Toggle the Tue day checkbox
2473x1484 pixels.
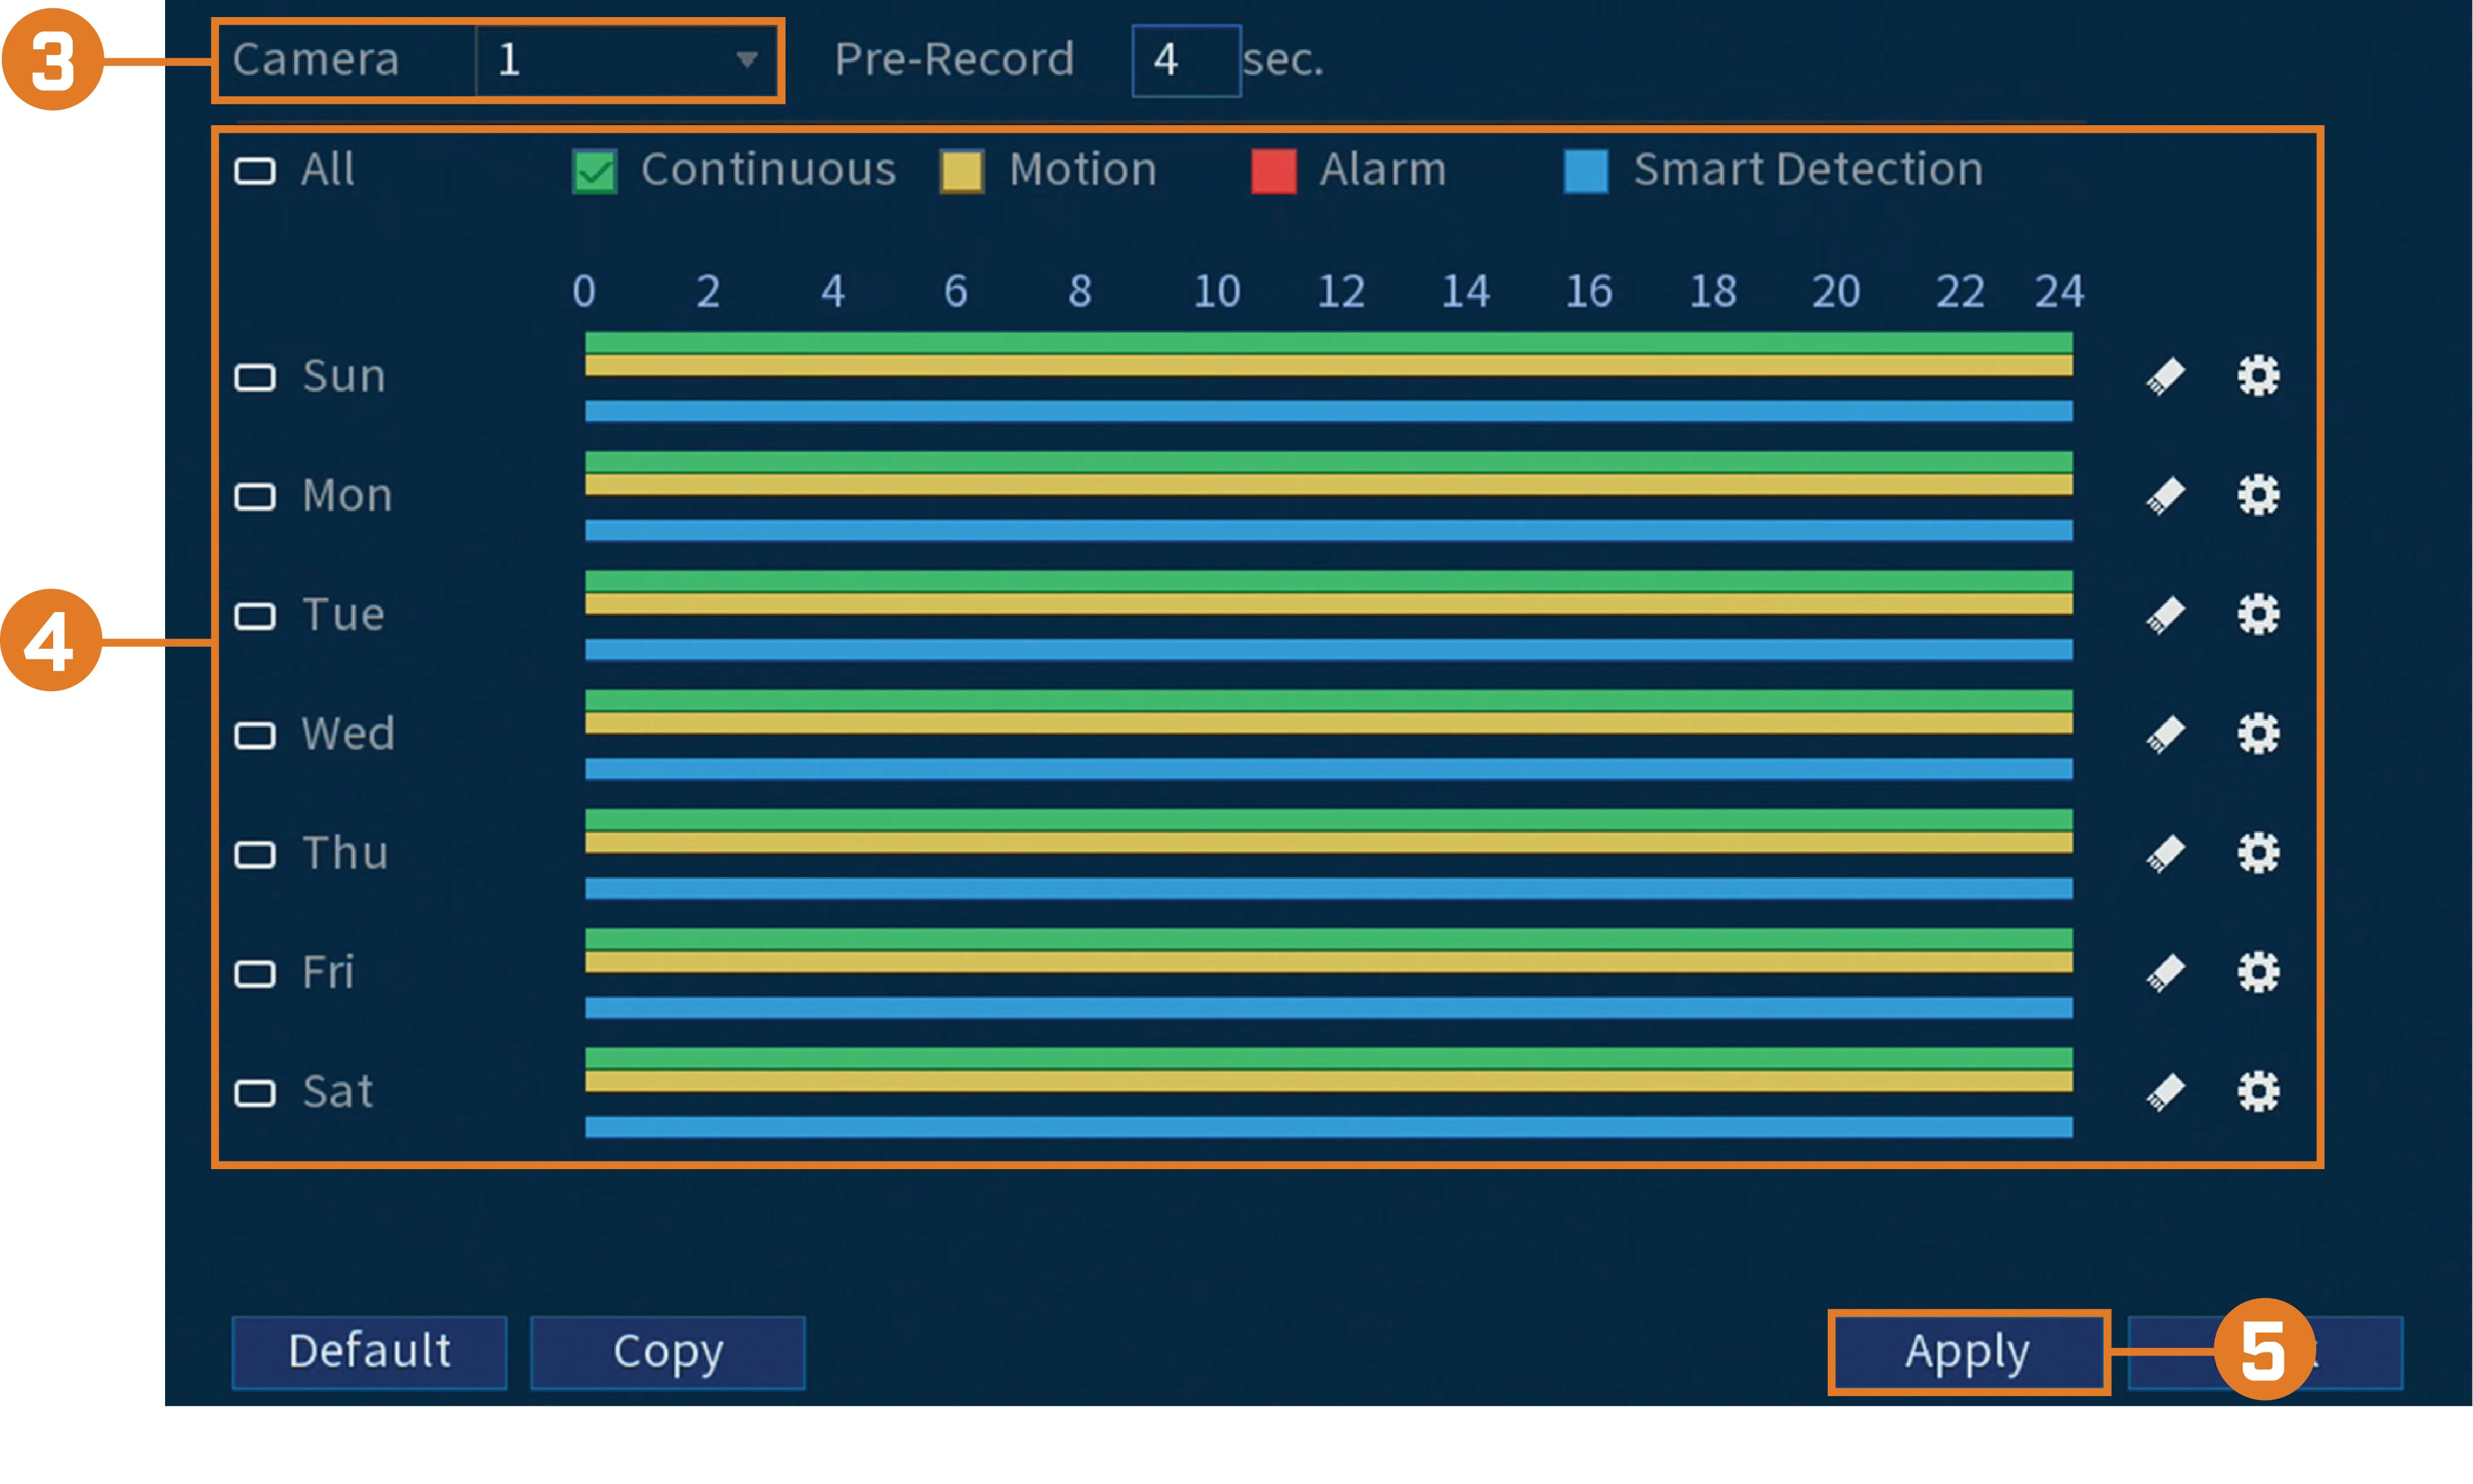tap(255, 616)
